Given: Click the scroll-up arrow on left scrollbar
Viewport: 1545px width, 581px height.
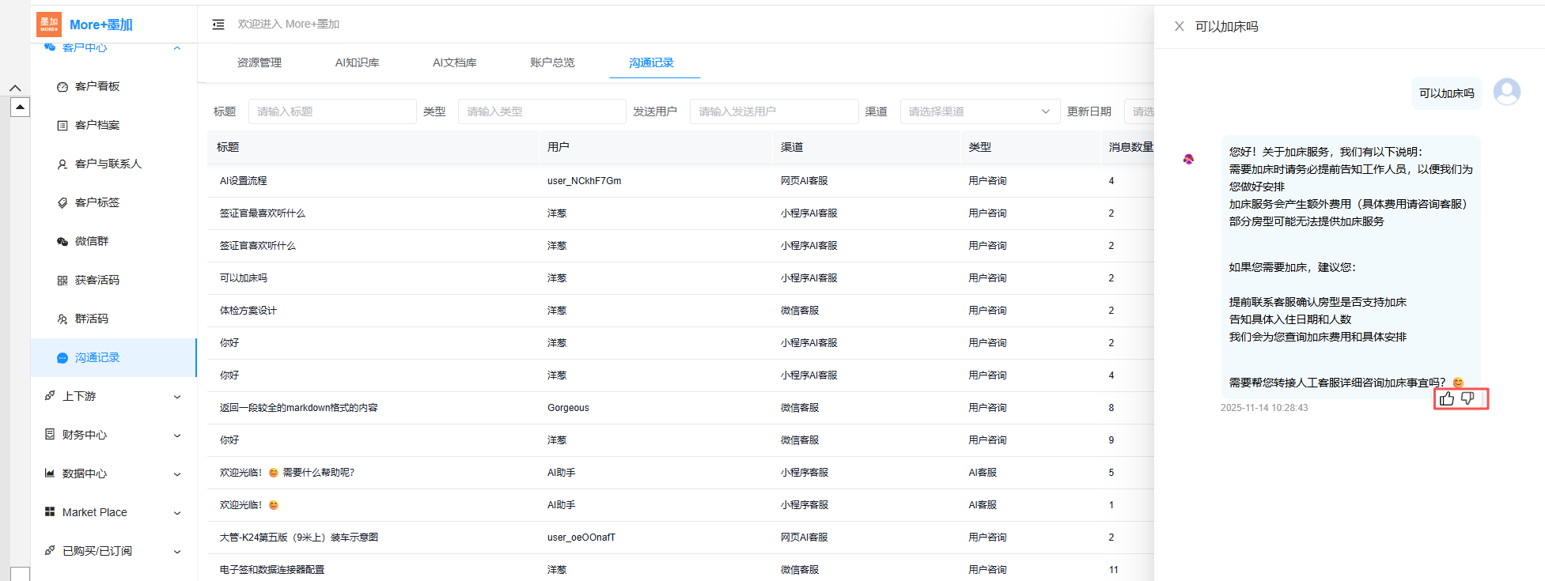Looking at the screenshot, I should click(20, 107).
